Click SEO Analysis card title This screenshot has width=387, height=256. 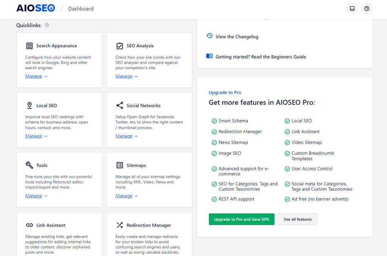[140, 46]
